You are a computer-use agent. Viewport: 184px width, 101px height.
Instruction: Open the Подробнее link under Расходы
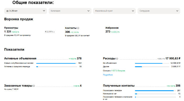(108, 75)
